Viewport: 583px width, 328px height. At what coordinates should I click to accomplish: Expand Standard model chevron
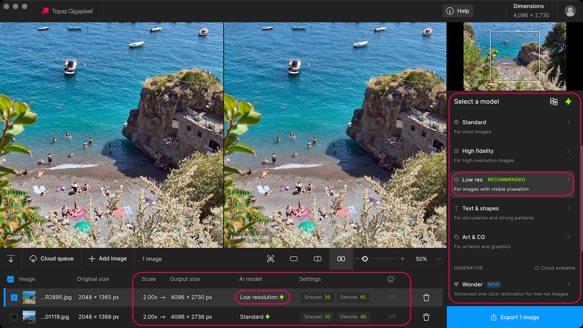[x=569, y=122]
